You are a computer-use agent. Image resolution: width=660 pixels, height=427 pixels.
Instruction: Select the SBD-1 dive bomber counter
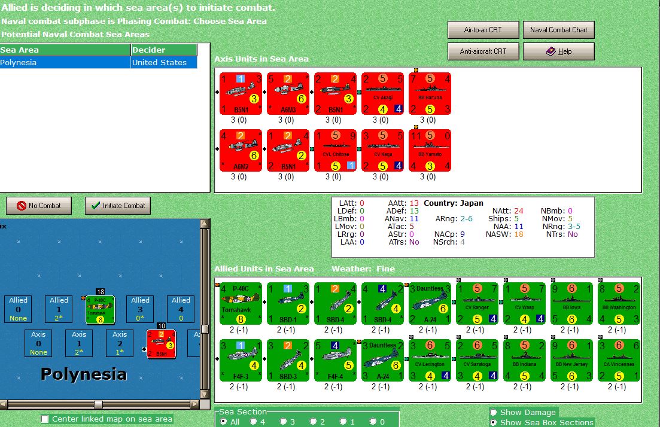[288, 303]
